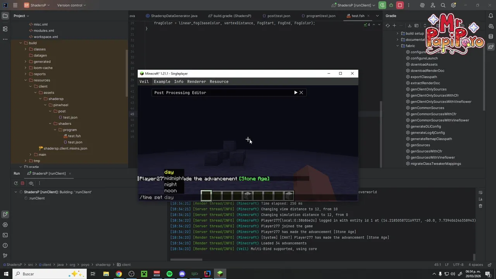The image size is (496, 279).
Task: Select genSources Gradle task
Action: (x=420, y=145)
